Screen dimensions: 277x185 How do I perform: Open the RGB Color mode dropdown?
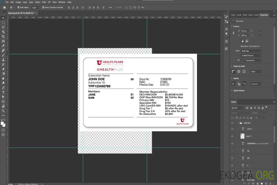point(251,51)
